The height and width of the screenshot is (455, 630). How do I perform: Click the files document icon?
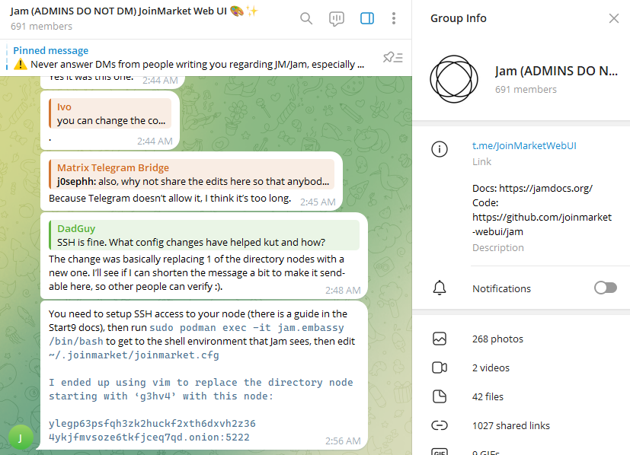[x=440, y=396]
